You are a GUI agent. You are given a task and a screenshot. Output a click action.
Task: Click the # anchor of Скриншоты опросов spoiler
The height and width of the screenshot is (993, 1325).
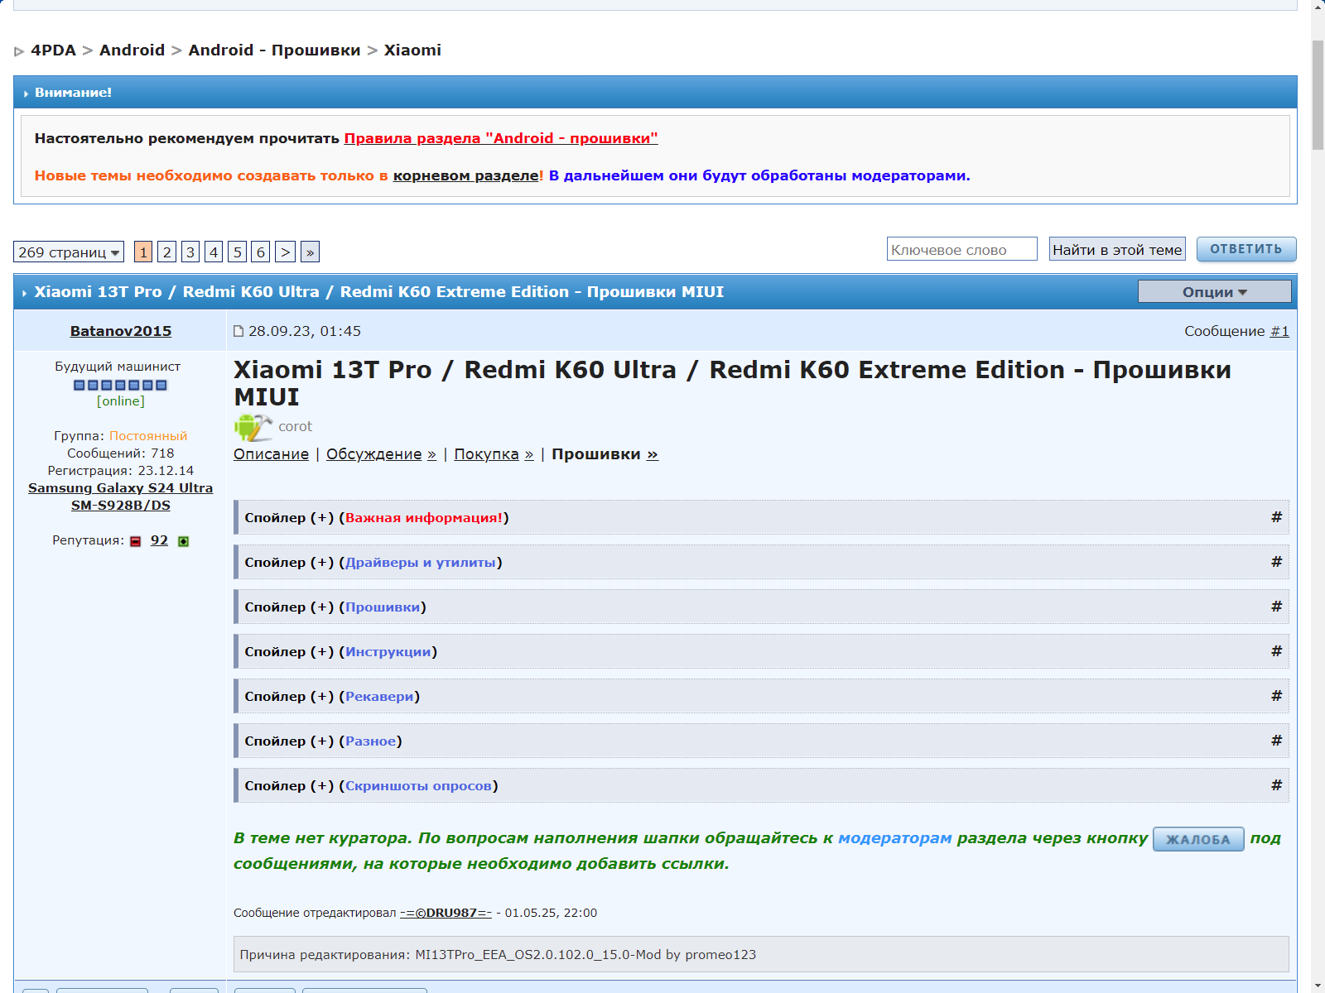(1276, 785)
